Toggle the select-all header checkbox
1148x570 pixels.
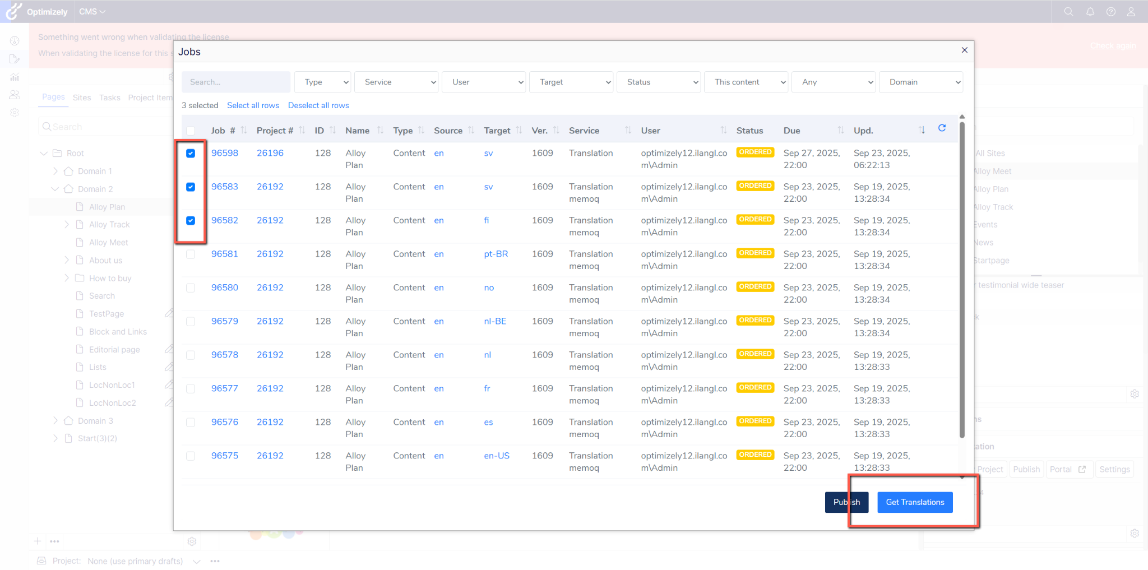pyautogui.click(x=191, y=131)
